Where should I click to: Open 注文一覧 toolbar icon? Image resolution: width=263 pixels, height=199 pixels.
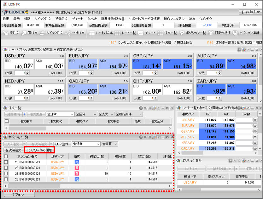tap(167, 33)
